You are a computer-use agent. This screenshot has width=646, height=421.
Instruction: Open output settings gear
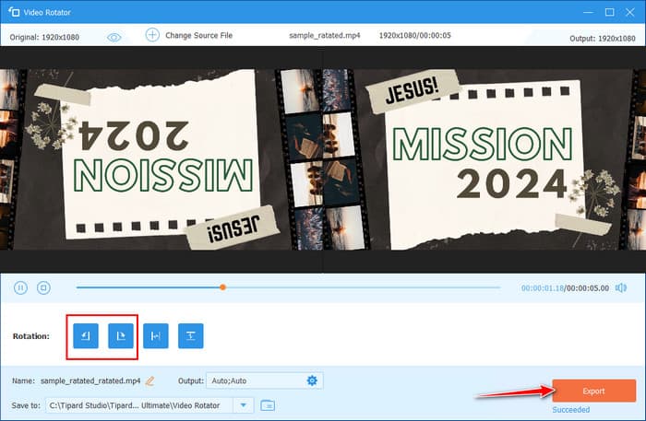(312, 380)
